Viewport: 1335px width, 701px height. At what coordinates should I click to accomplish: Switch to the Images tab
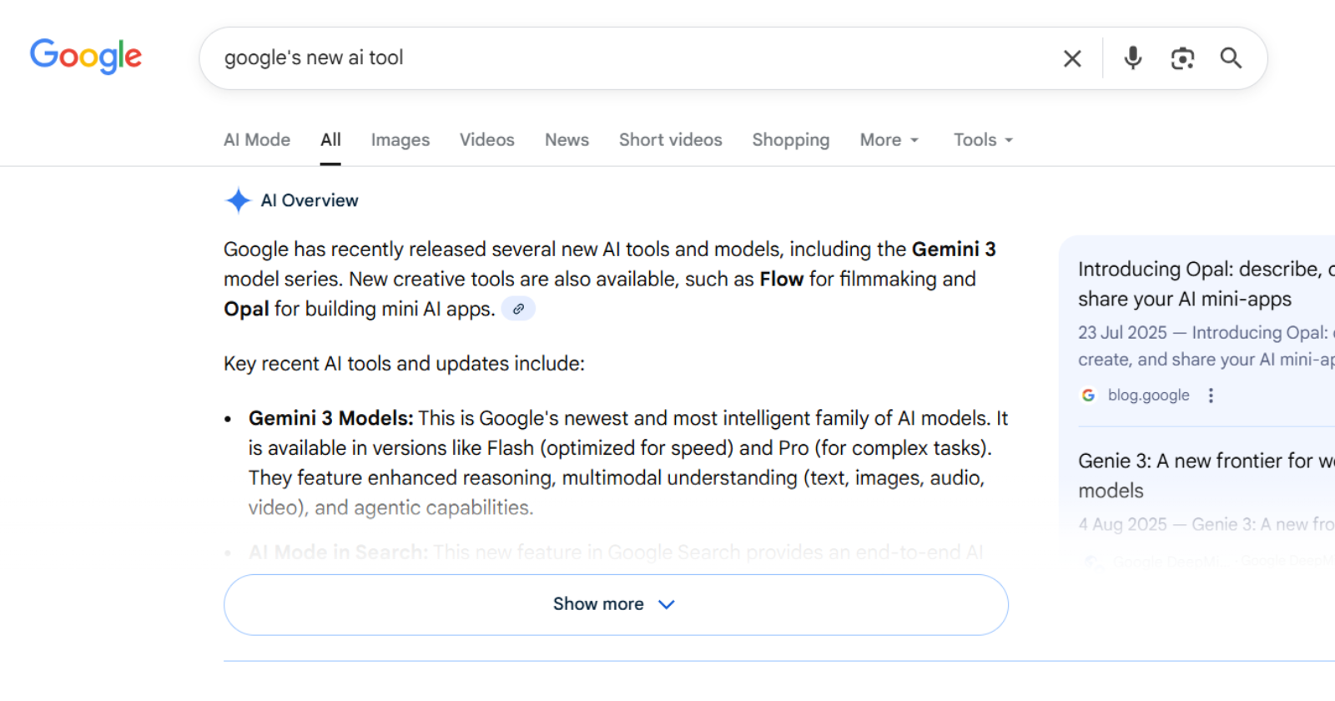point(400,140)
